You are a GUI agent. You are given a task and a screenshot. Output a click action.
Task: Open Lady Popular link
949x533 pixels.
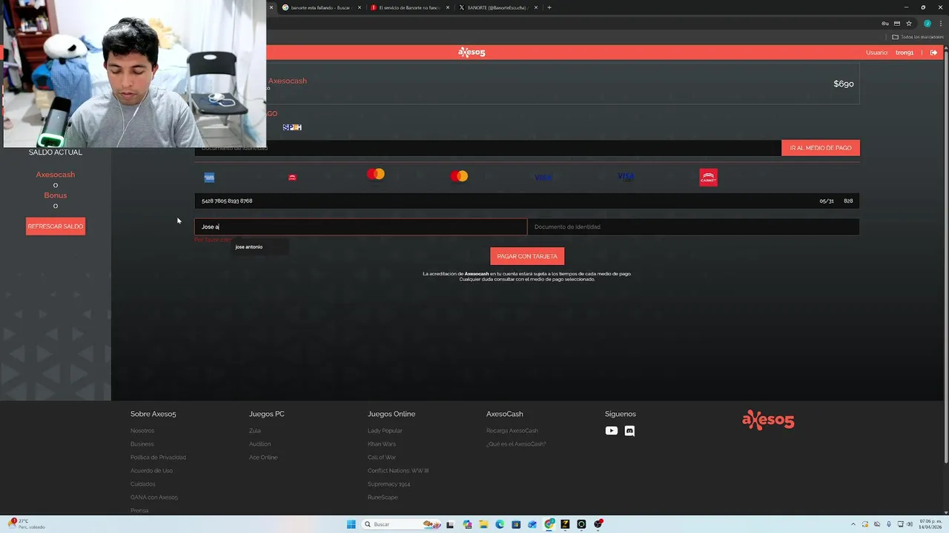[385, 431]
